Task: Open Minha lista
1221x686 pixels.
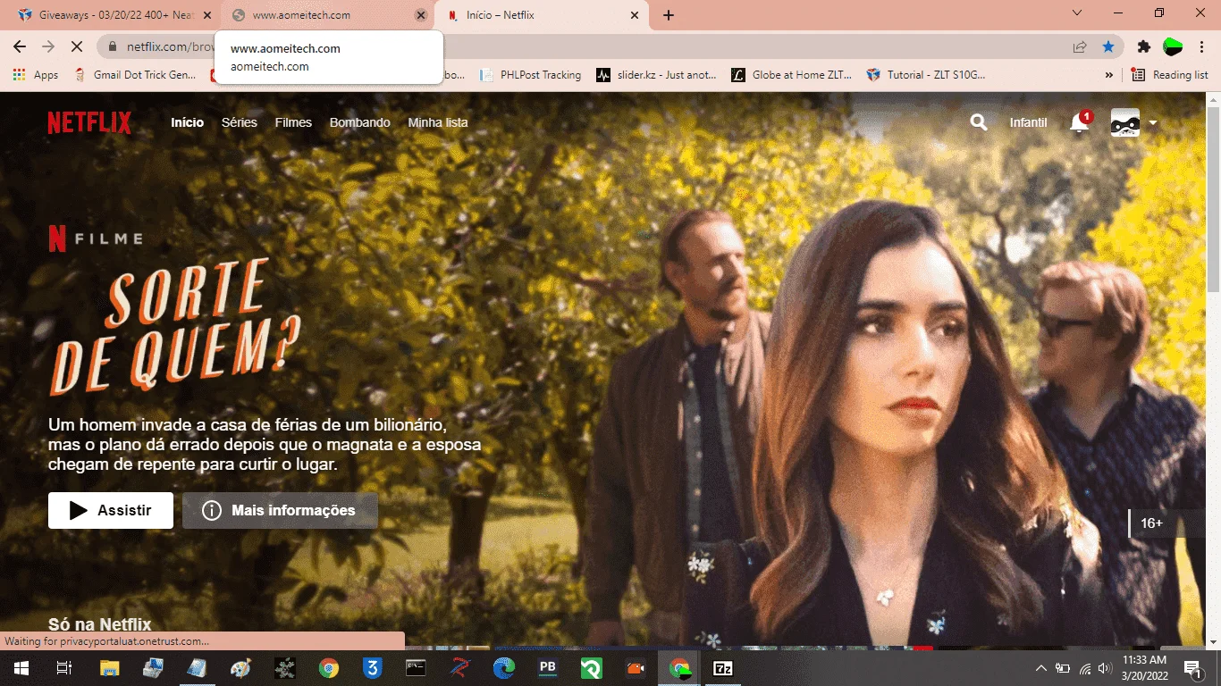Action: point(438,122)
